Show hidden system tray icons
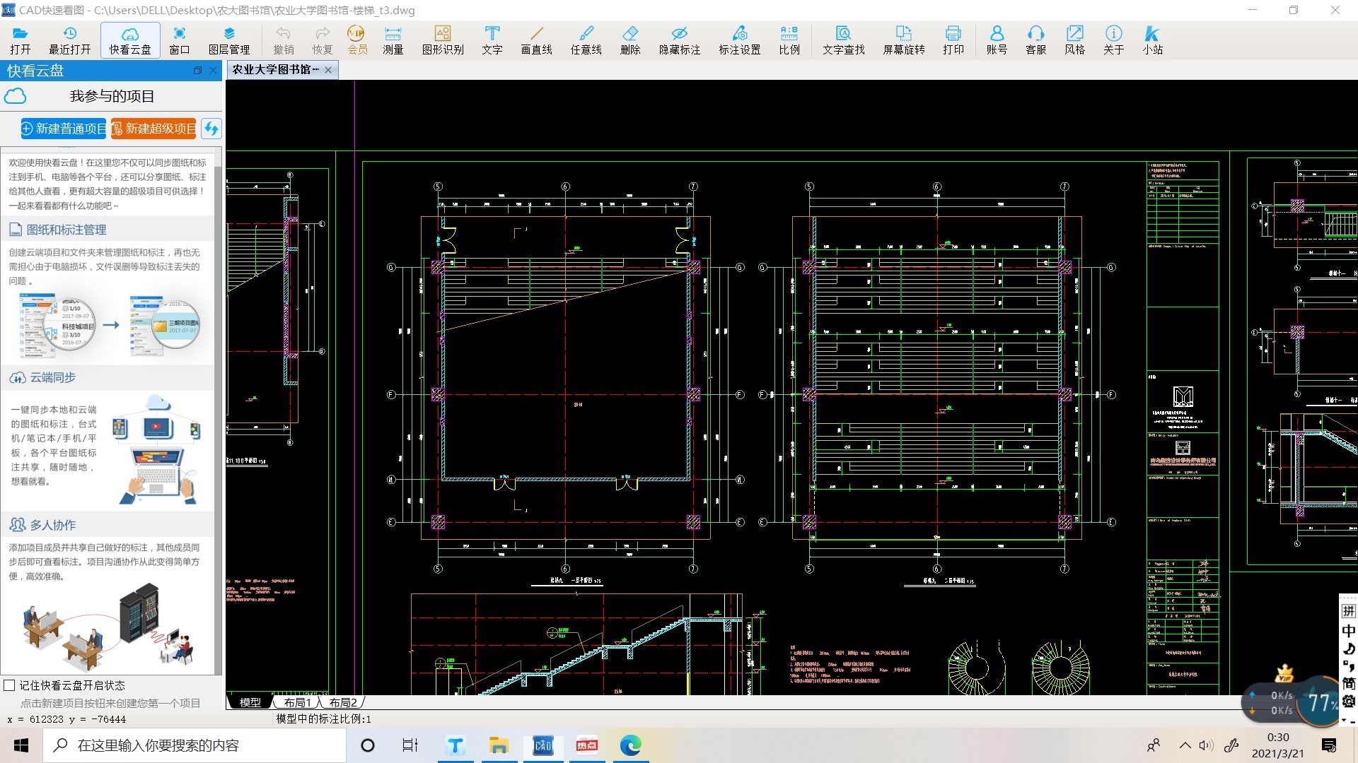 tap(1185, 745)
